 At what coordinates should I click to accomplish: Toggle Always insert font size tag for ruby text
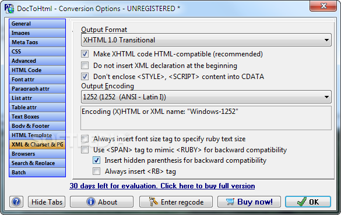coord(85,138)
